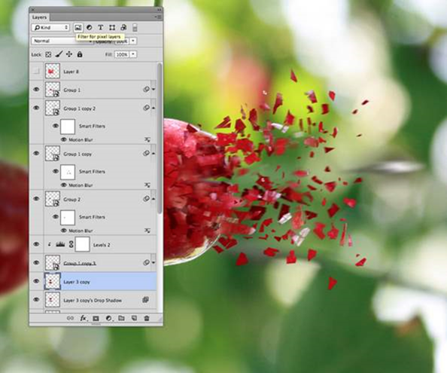The height and width of the screenshot is (373, 447).
Task: Add a layer style via fx icon
Action: coord(84,318)
